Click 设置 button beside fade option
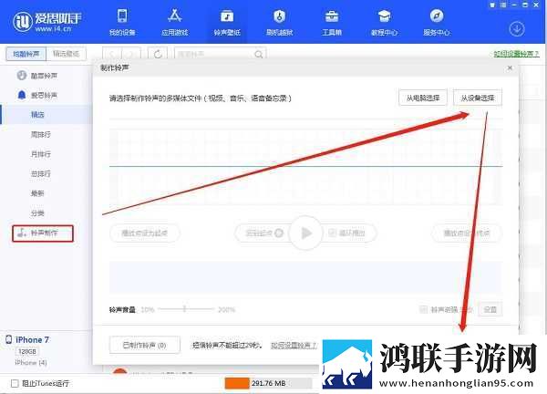This screenshot has width=547, height=394. pos(490,309)
